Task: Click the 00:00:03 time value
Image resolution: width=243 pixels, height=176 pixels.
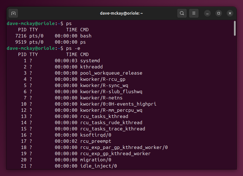Action: pyautogui.click(x=66, y=61)
